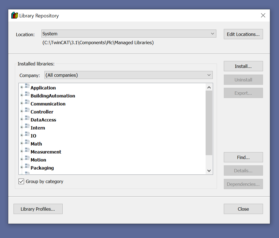The image size is (279, 238).
Task: Open the Company dropdown showing All companies
Action: [x=128, y=75]
